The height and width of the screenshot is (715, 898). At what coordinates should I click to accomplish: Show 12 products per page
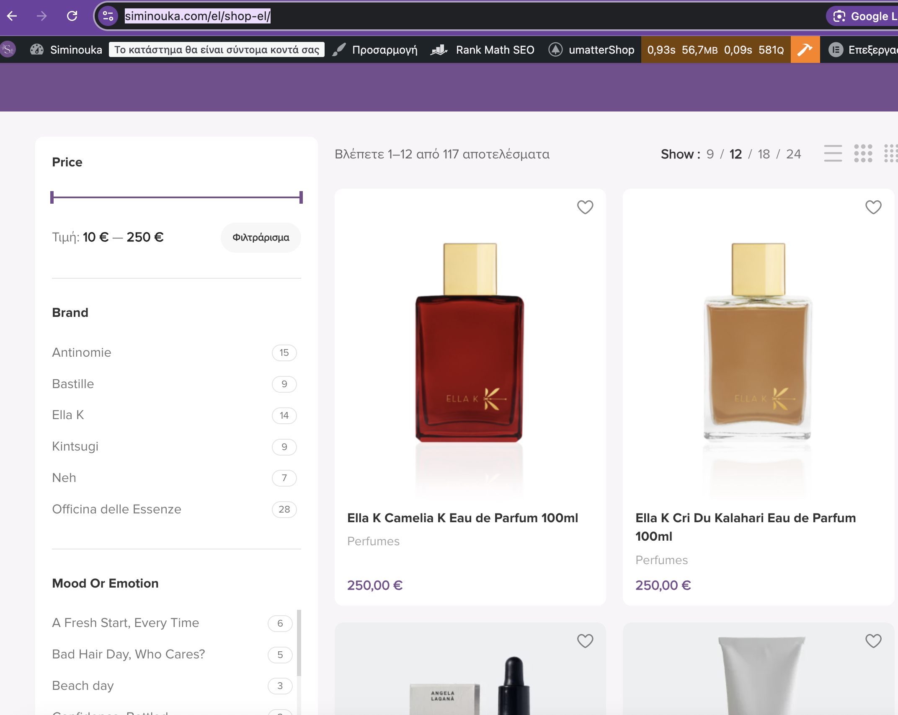(735, 154)
